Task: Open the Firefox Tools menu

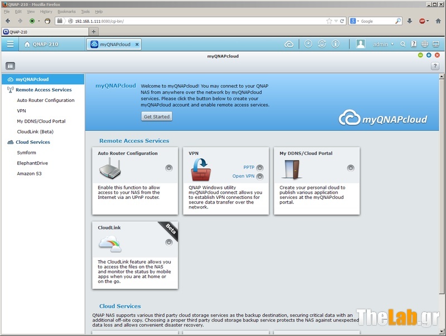Action: click(x=85, y=12)
